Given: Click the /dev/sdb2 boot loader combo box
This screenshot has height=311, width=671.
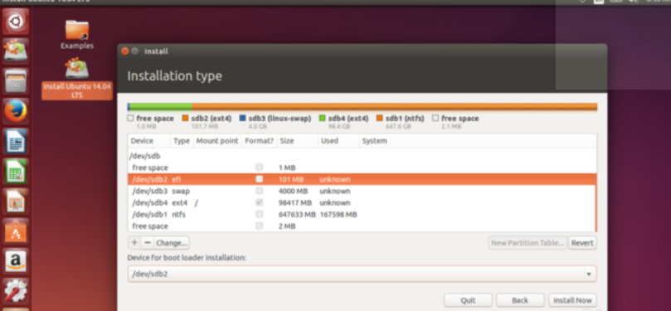Looking at the screenshot, I should 362,274.
